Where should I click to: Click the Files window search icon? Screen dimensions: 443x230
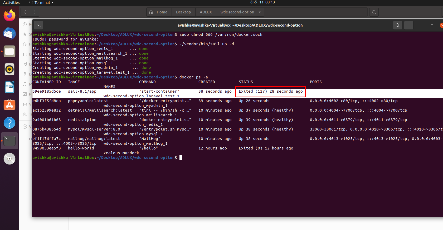coord(374,12)
